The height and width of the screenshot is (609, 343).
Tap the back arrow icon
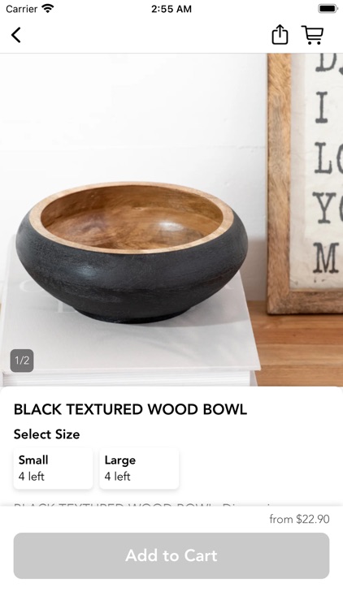coord(16,35)
